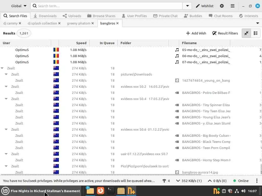Image resolution: width=262 pixels, height=196 pixels.
Task: Close the dj splash collection tab
Action: [x=59, y=23]
